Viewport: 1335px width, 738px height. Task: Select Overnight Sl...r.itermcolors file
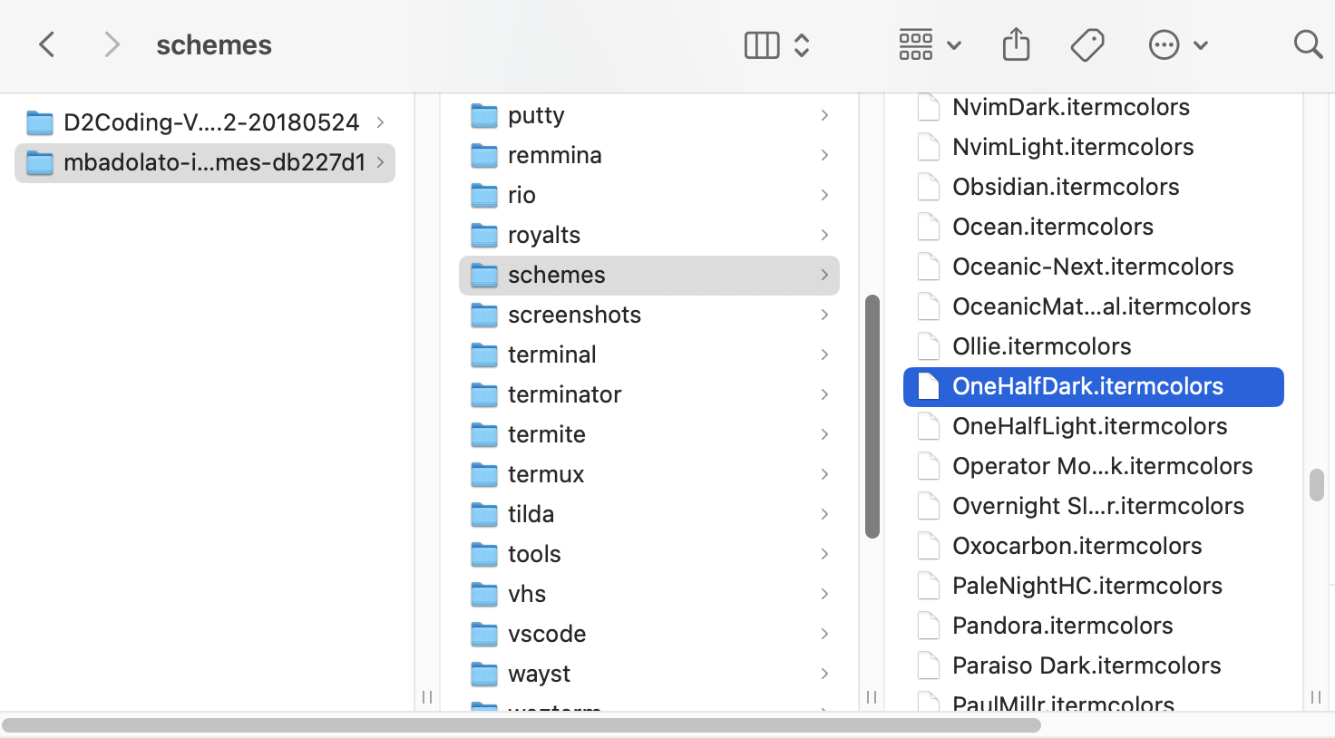coord(1094,506)
